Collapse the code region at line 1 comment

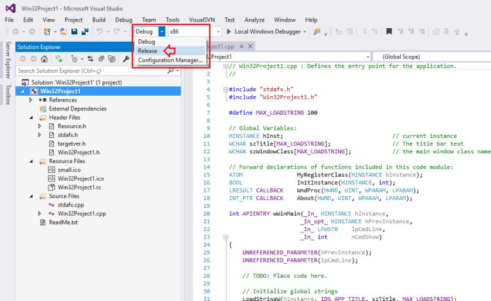point(225,66)
